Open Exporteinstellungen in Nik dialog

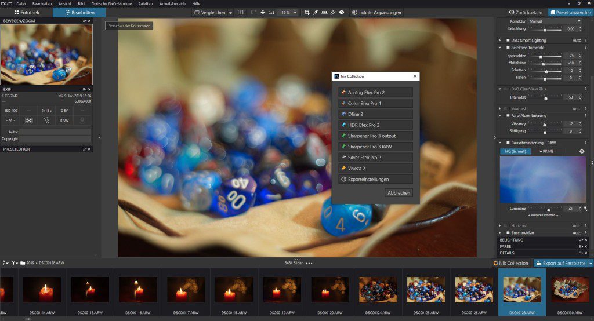pos(375,180)
